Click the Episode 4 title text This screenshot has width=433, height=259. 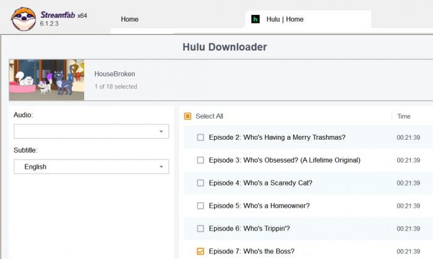pyautogui.click(x=260, y=183)
